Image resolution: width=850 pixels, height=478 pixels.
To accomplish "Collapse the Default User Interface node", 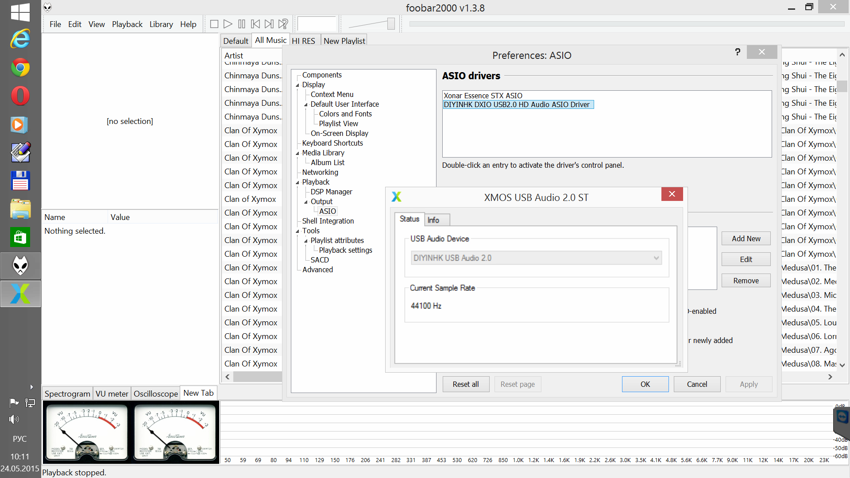I will click(306, 104).
